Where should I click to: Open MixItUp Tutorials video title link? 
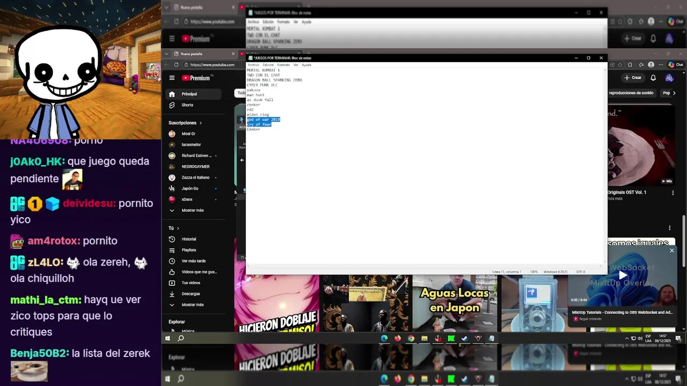tap(622, 312)
